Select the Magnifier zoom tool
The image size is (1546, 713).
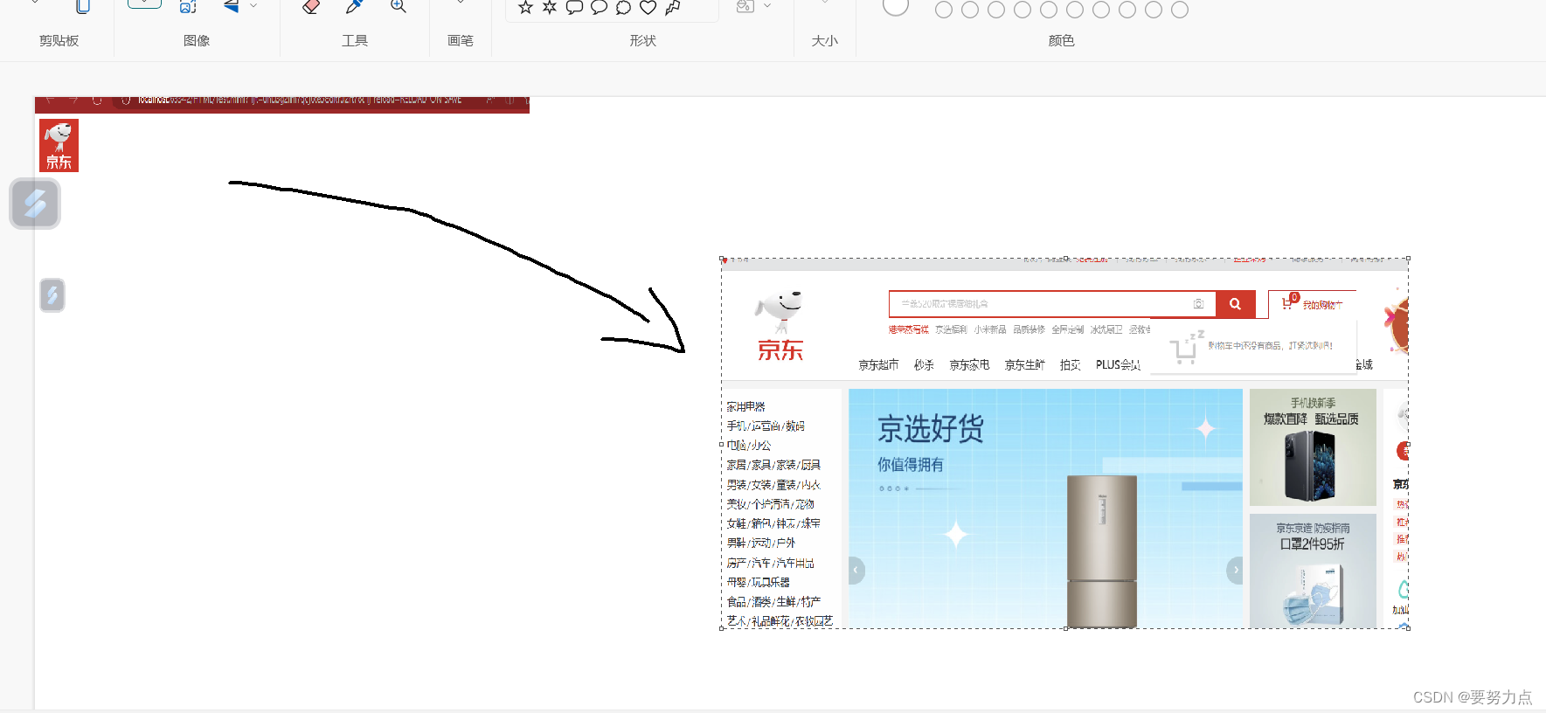[399, 6]
